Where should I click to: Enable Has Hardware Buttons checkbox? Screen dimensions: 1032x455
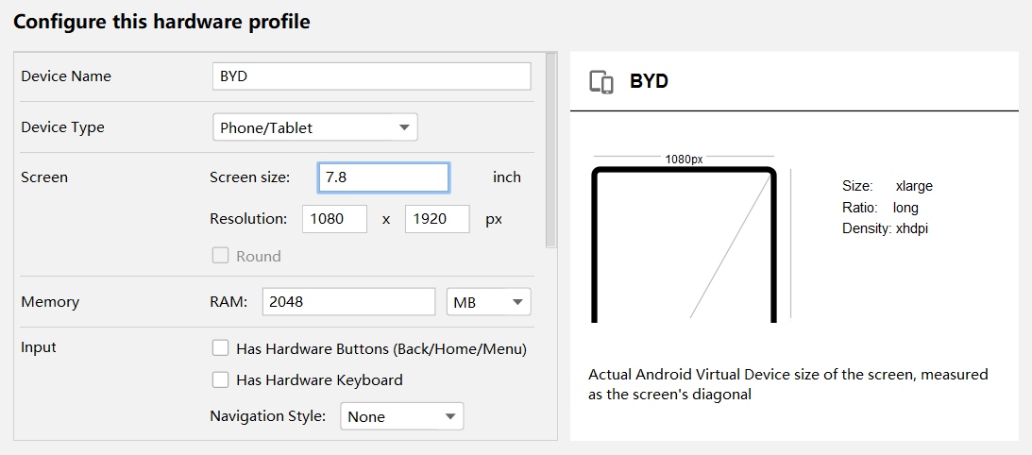tap(221, 349)
